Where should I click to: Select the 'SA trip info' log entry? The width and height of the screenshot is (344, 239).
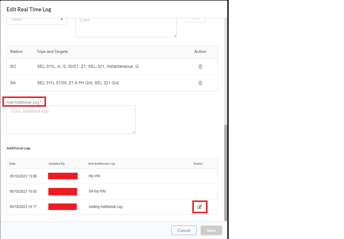coord(97,191)
